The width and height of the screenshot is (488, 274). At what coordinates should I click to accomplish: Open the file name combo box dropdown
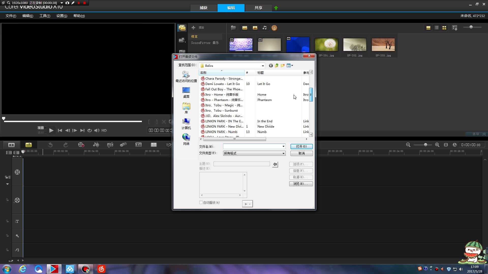[283, 146]
